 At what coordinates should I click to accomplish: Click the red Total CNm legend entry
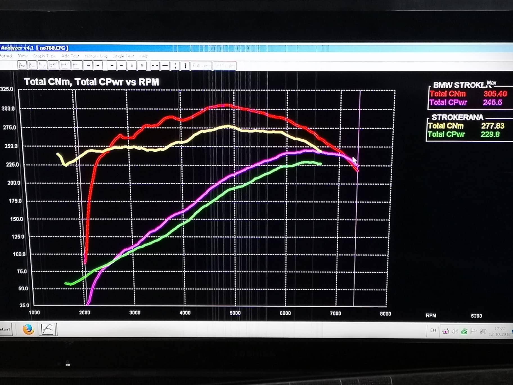(x=448, y=94)
